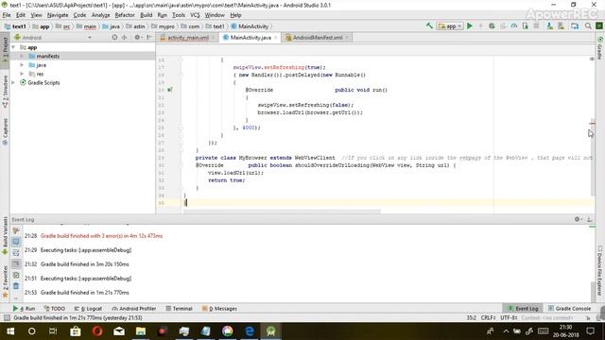Toggle the Device File Explorer side panel
Image resolution: width=605 pixels, height=340 pixels.
click(x=600, y=270)
